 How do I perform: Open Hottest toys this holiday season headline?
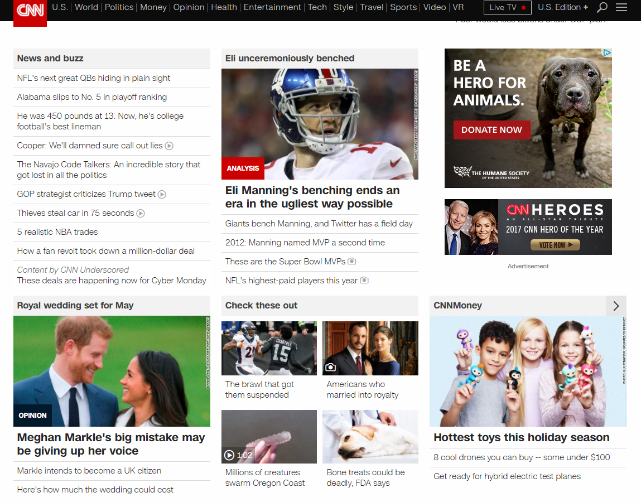(x=521, y=437)
